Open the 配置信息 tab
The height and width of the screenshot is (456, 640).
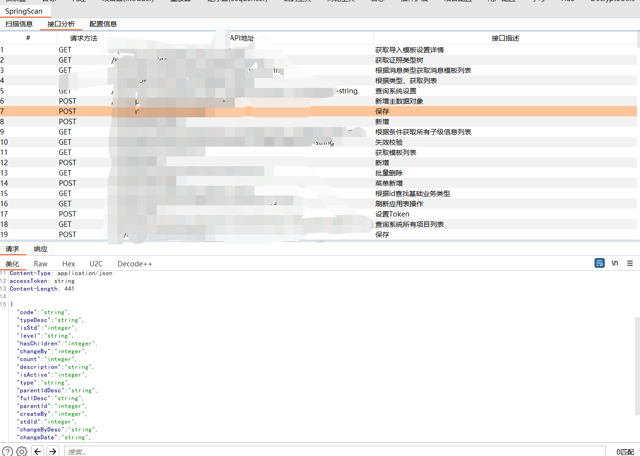tap(103, 24)
